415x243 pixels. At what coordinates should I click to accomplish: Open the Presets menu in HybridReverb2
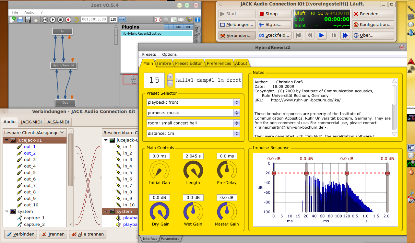coord(149,54)
